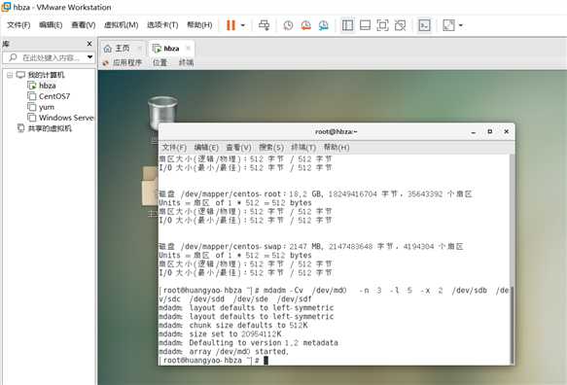567x385 pixels.
Task: Toggle the thumbnail bar view
Action: (x=366, y=25)
